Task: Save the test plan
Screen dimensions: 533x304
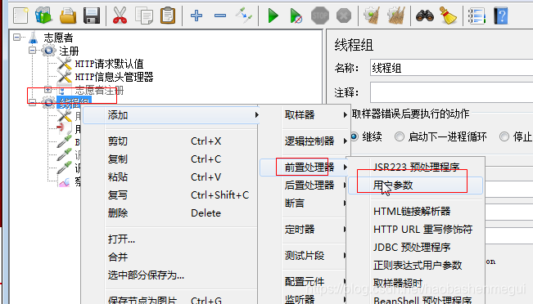Action: (92, 16)
